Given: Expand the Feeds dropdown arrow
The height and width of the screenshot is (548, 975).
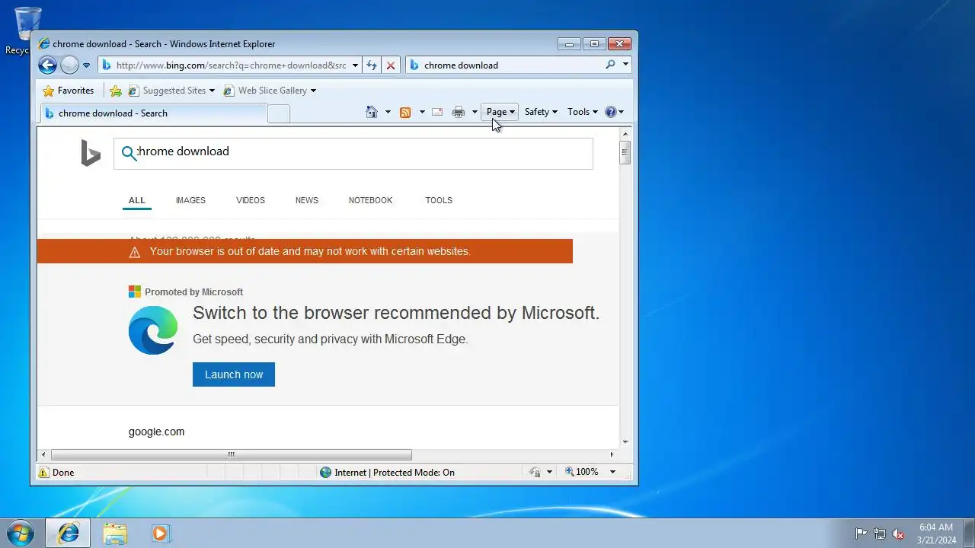Looking at the screenshot, I should 422,112.
